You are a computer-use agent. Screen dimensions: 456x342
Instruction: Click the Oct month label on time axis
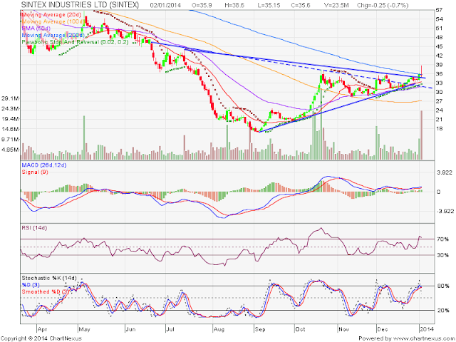coord(300,329)
